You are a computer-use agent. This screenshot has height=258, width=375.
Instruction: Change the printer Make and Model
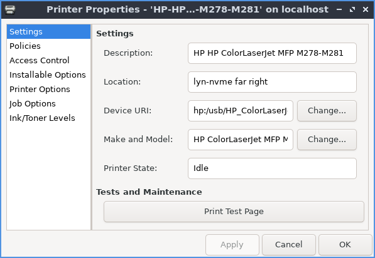[x=327, y=140]
